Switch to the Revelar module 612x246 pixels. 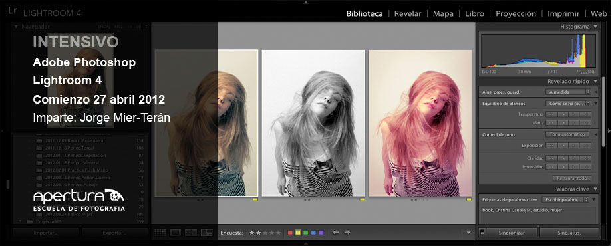(x=408, y=14)
